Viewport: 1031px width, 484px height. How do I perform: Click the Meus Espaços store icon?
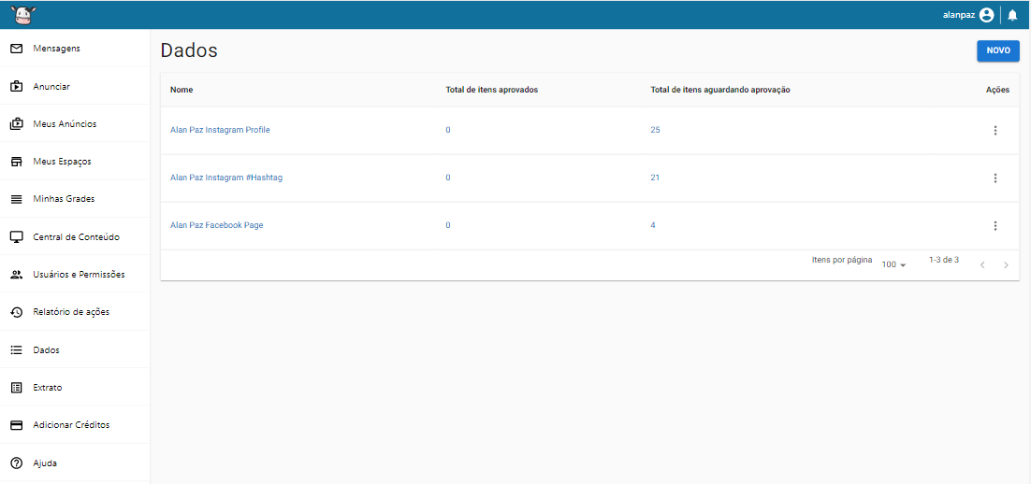(17, 162)
